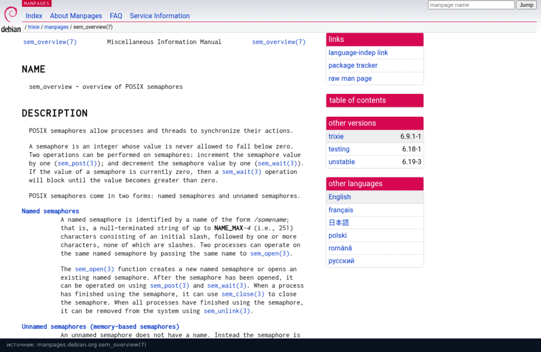This screenshot has width=541, height=352.
Task: Click 'Miscellaneous Information Manual' title text
Action: [x=164, y=42]
